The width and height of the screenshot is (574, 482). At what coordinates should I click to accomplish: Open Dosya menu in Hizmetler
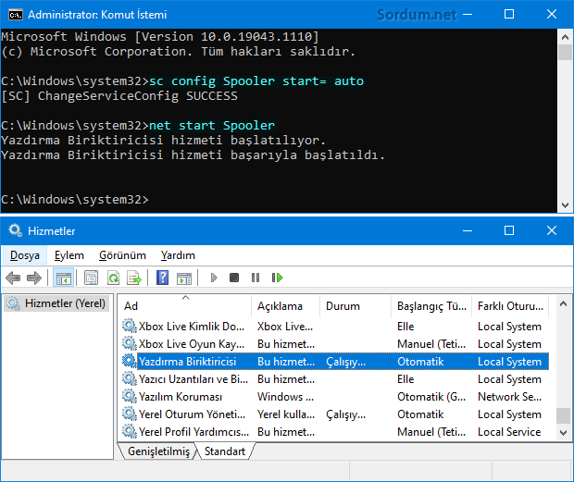pyautogui.click(x=25, y=255)
